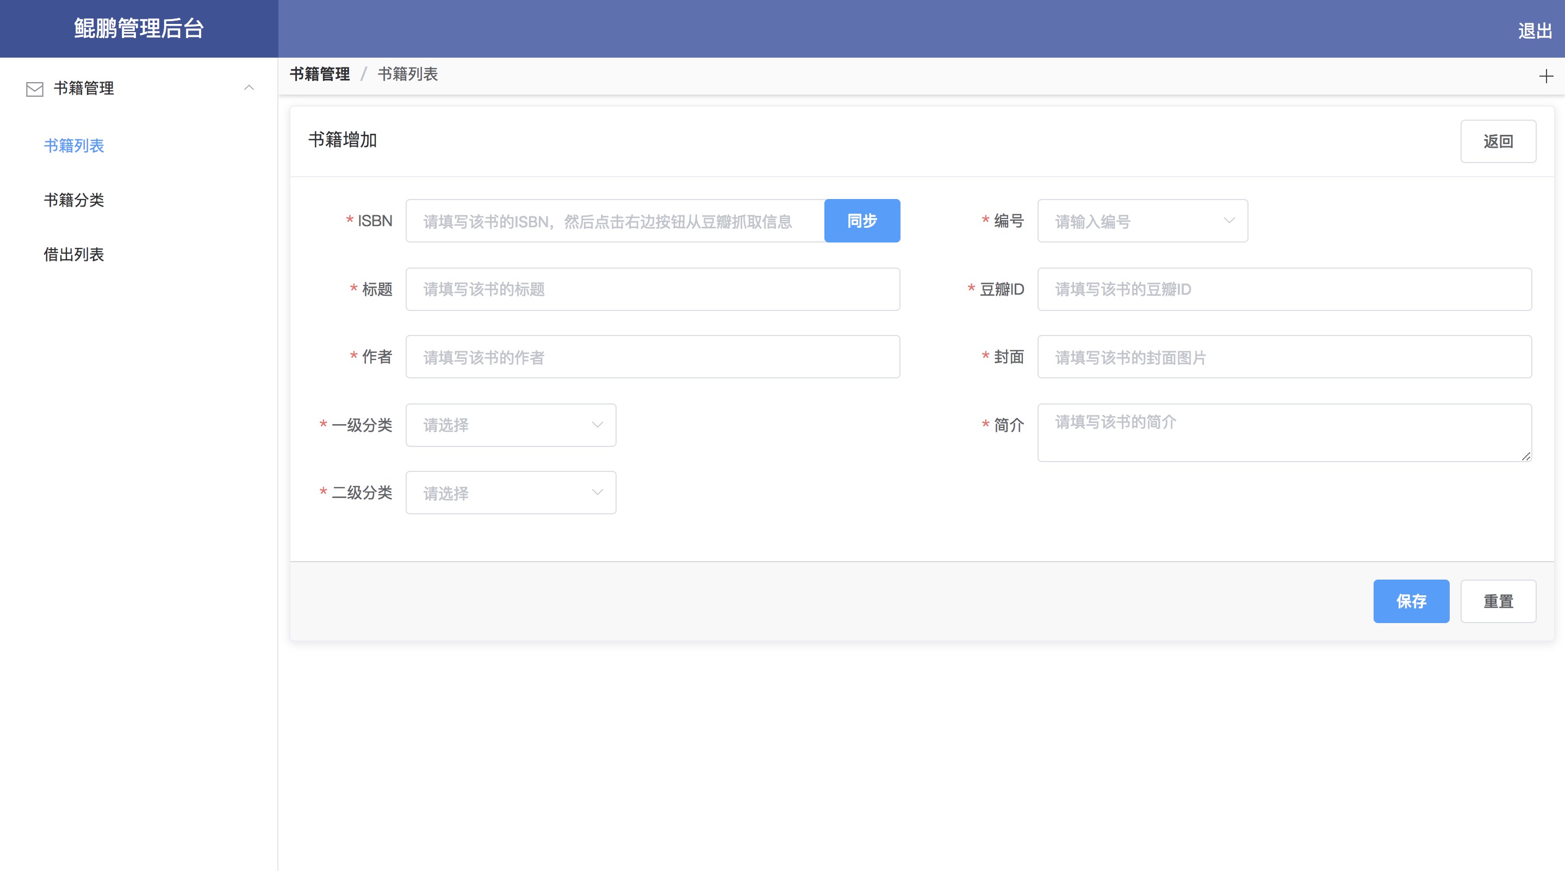Image resolution: width=1565 pixels, height=871 pixels.
Task: Click 退出 to log out
Action: pos(1535,30)
